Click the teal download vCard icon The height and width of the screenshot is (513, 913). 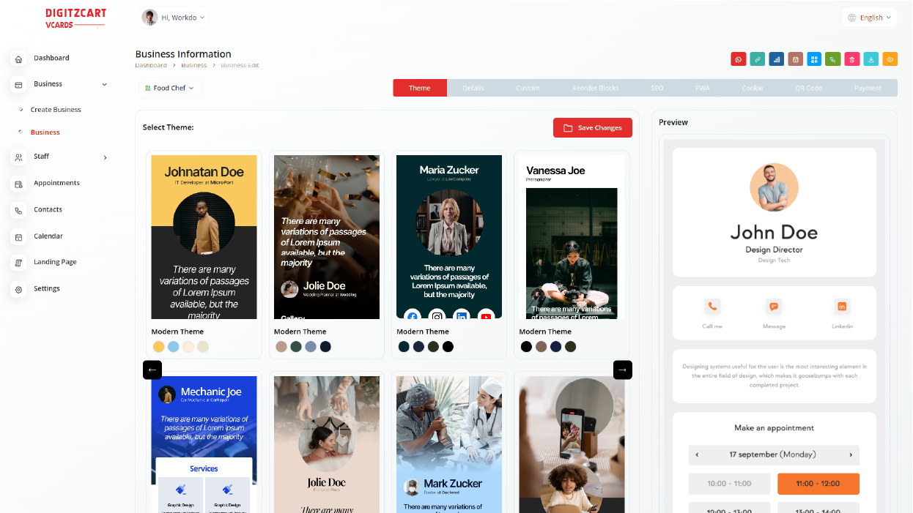pos(871,59)
